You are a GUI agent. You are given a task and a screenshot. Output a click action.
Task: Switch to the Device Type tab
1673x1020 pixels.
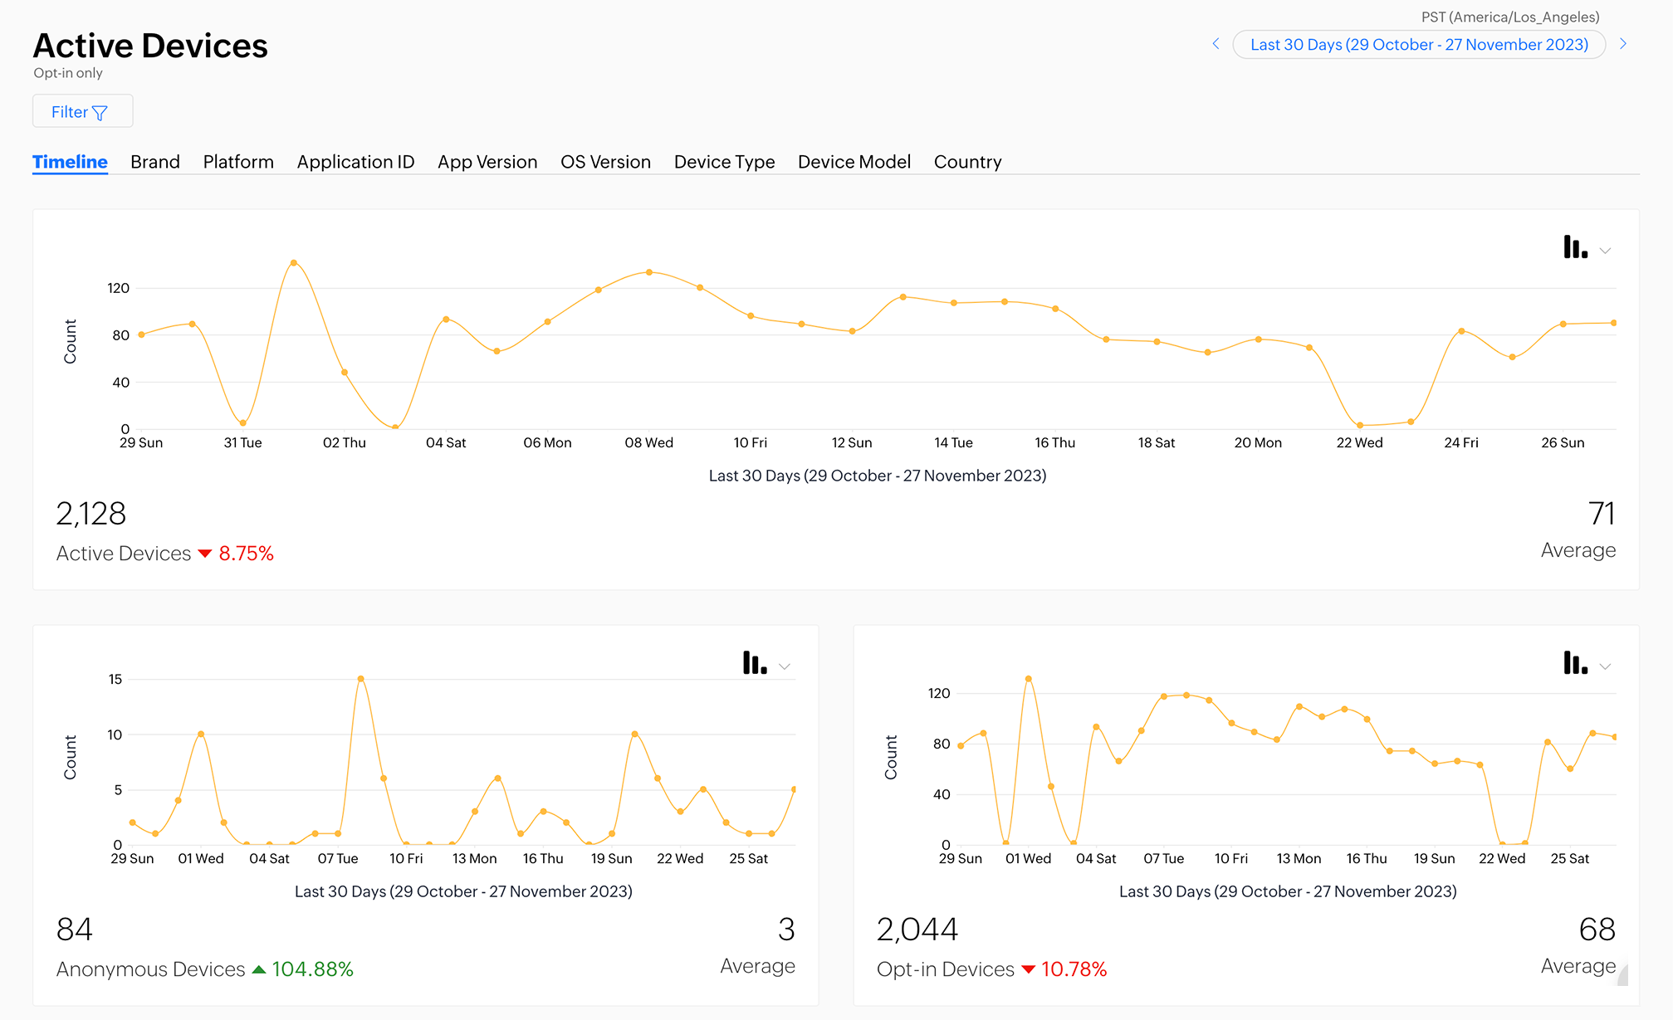724,162
